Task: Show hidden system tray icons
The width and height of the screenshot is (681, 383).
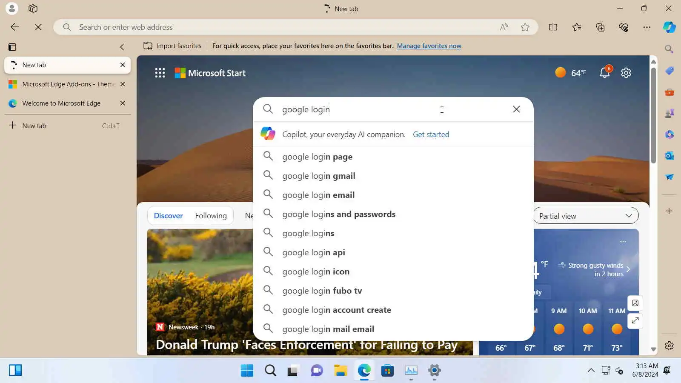Action: click(x=591, y=371)
